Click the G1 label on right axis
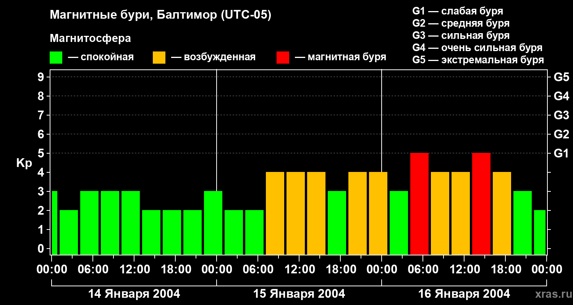The height and width of the screenshot is (305, 573). click(x=561, y=153)
